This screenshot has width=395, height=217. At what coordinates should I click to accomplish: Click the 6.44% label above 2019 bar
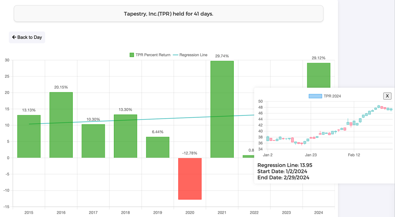158,132
